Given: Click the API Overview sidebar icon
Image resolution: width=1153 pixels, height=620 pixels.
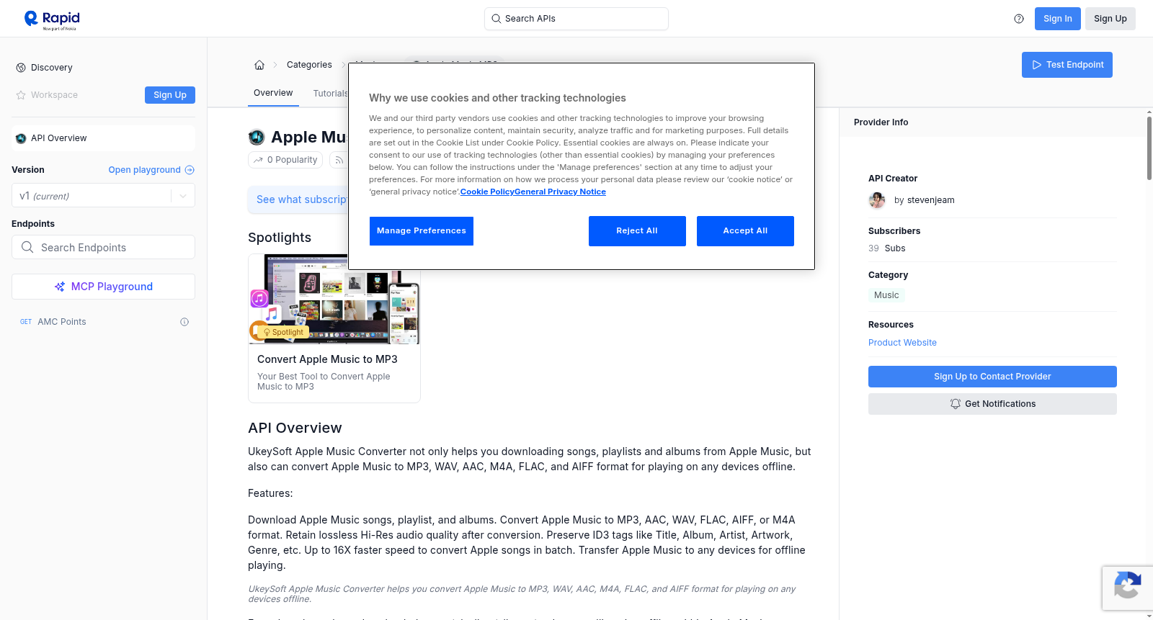Looking at the screenshot, I should 21,138.
